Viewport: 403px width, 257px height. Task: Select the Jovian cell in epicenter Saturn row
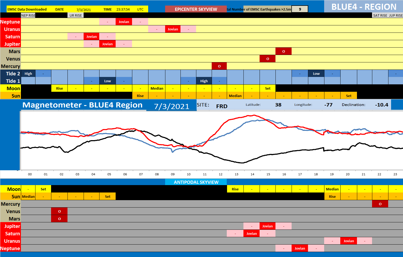(92, 36)
